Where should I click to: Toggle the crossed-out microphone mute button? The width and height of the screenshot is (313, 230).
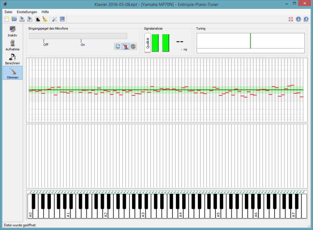[x=125, y=46]
